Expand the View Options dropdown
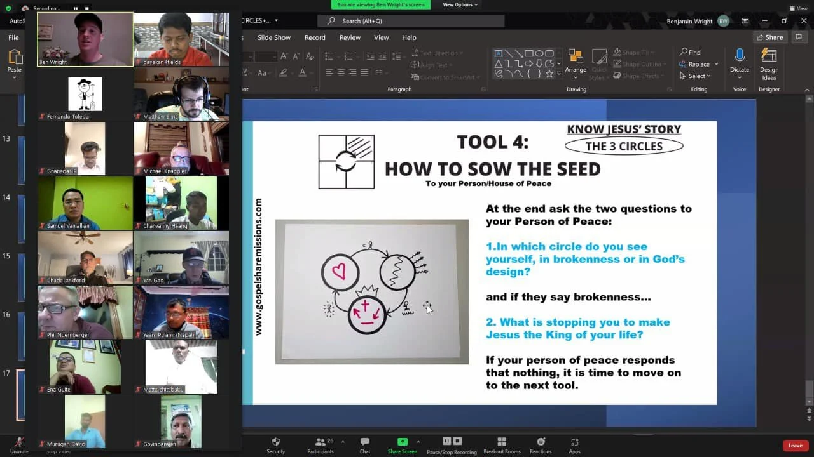The image size is (814, 457). (460, 4)
